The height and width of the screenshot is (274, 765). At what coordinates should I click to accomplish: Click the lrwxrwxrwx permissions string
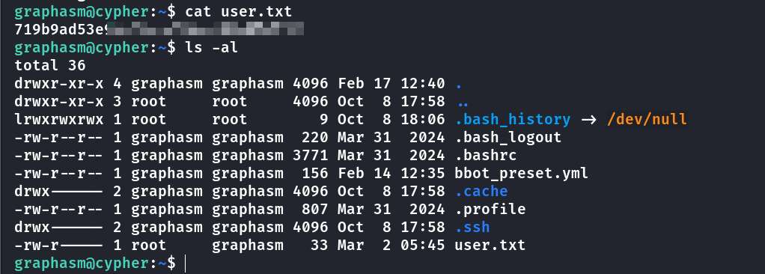click(x=59, y=120)
